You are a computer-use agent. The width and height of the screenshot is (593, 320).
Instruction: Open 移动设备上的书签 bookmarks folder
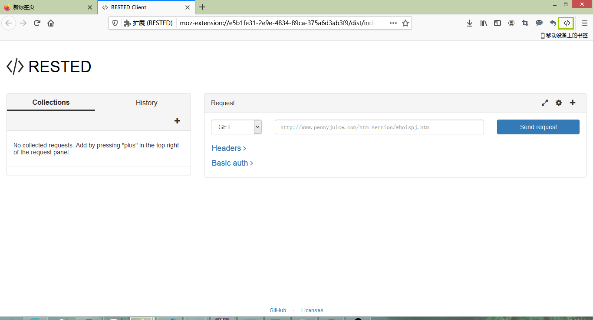tap(564, 36)
